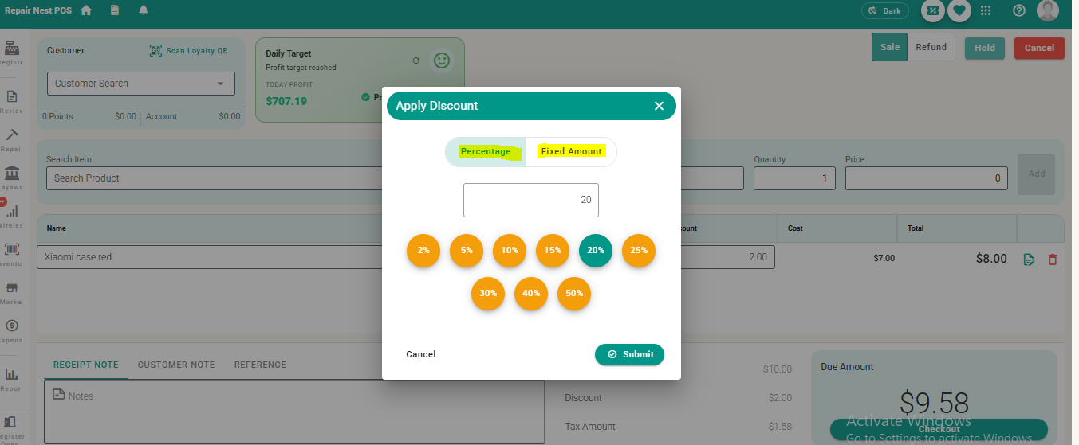The height and width of the screenshot is (445, 1079).
Task: Open the home icon in top bar
Action: tap(86, 10)
